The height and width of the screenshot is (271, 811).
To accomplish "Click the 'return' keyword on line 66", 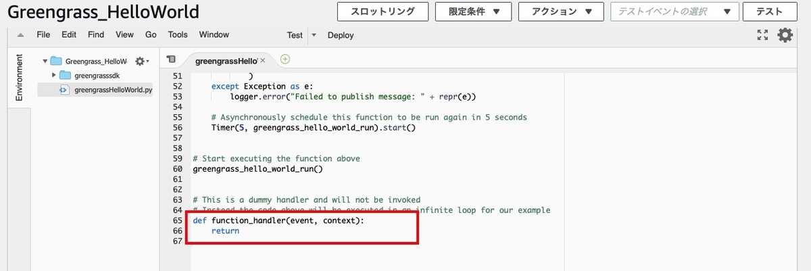I will [225, 230].
